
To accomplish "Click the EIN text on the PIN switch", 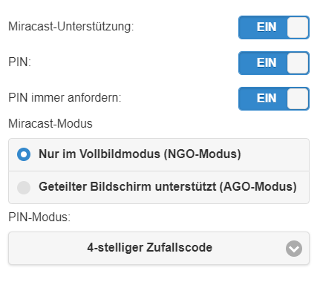I will (267, 62).
